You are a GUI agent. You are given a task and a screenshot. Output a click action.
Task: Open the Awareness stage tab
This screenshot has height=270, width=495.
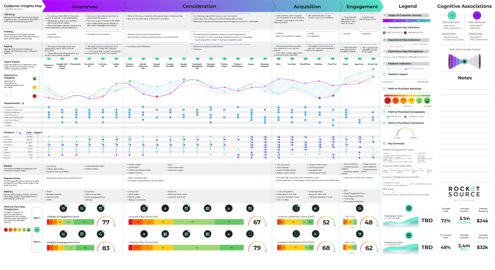click(x=84, y=7)
